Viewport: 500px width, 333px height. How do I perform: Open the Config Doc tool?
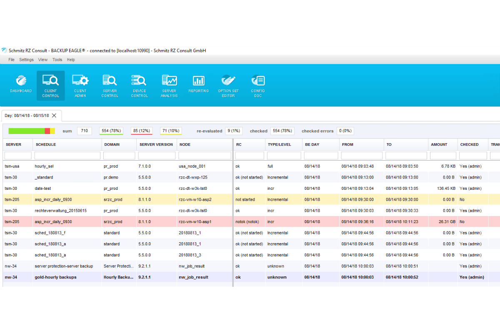(258, 86)
